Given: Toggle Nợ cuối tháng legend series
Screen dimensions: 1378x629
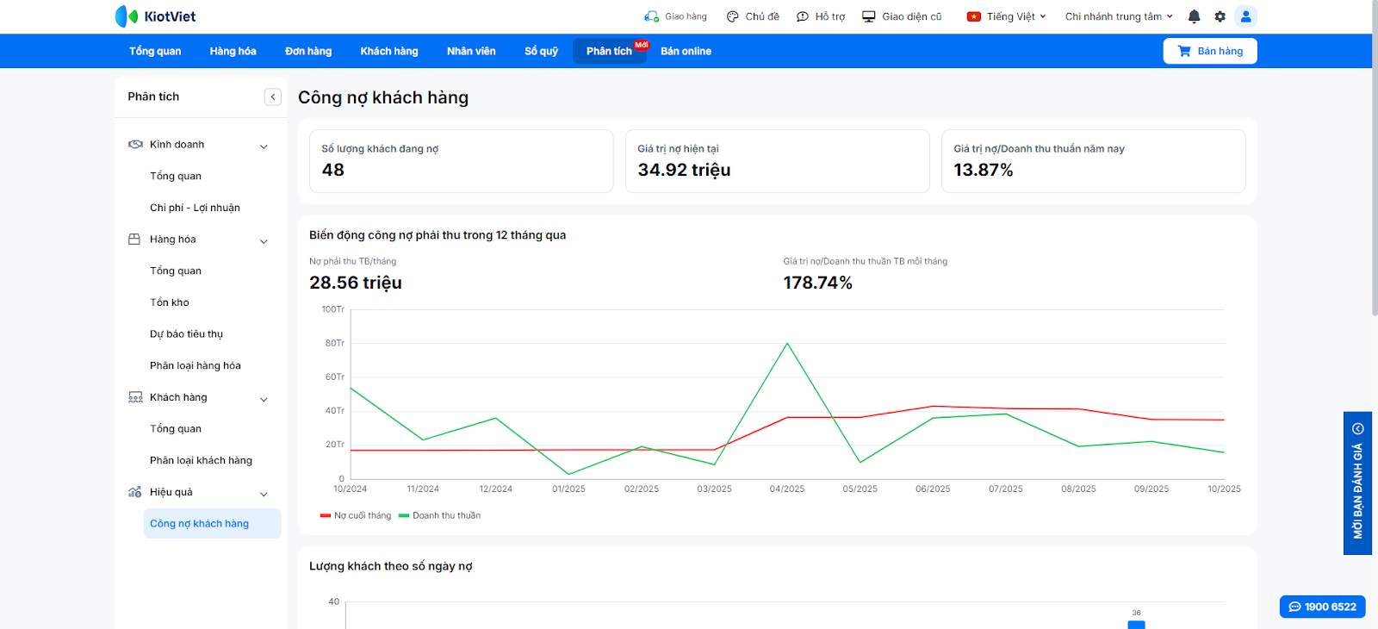Looking at the screenshot, I should pos(356,515).
